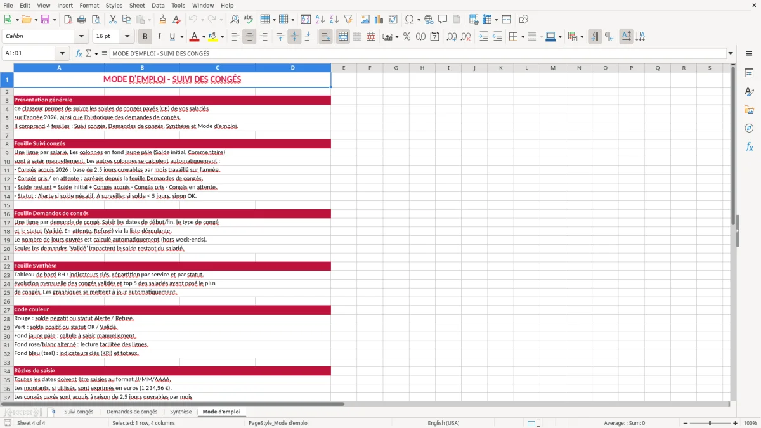Expand the Name Box dropdown
Image resolution: width=761 pixels, height=428 pixels.
(62, 54)
